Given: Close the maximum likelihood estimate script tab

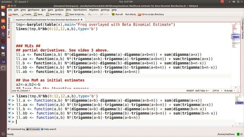Looking at the screenshot, I should pos(82,20).
